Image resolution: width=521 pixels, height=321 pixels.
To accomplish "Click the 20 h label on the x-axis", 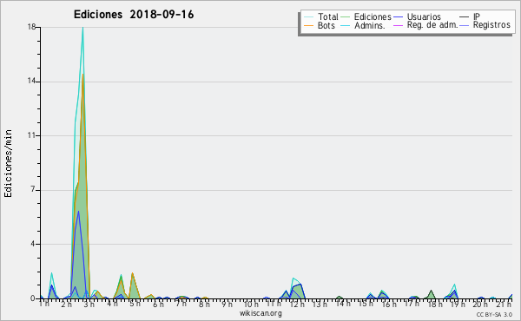I will (x=480, y=304).
